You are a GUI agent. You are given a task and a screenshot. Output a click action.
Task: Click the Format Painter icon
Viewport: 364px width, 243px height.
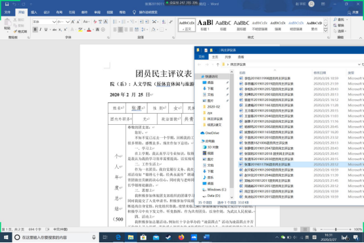tap(20, 32)
